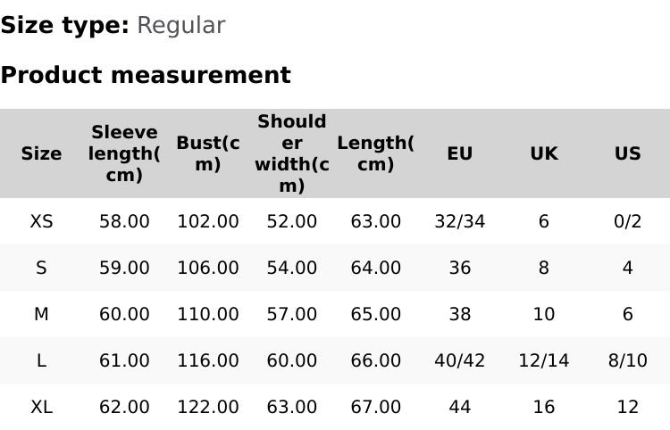The height and width of the screenshot is (430, 670).
Task: Click the Size column header
Action: pos(41,153)
